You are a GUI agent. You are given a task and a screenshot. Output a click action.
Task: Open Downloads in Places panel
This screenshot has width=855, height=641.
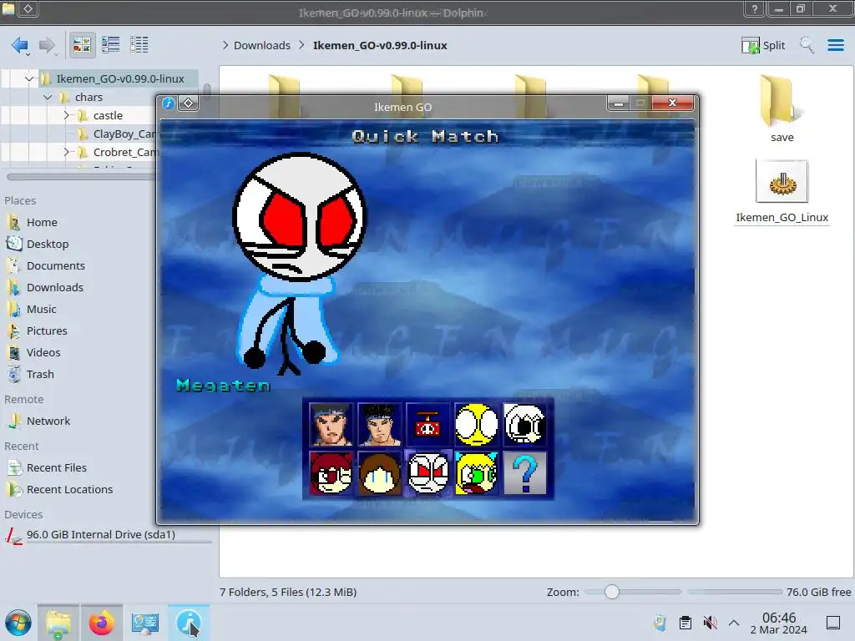pos(54,288)
